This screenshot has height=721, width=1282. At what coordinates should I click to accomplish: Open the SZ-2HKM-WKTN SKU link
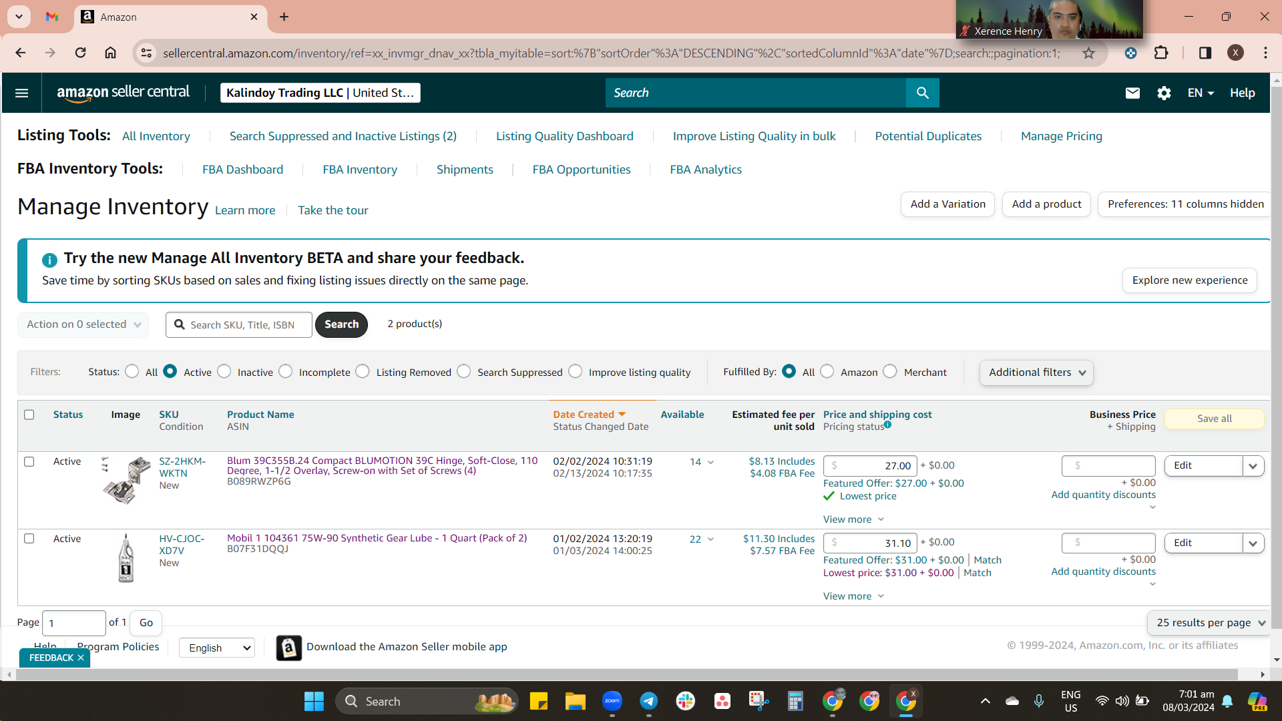pos(182,467)
